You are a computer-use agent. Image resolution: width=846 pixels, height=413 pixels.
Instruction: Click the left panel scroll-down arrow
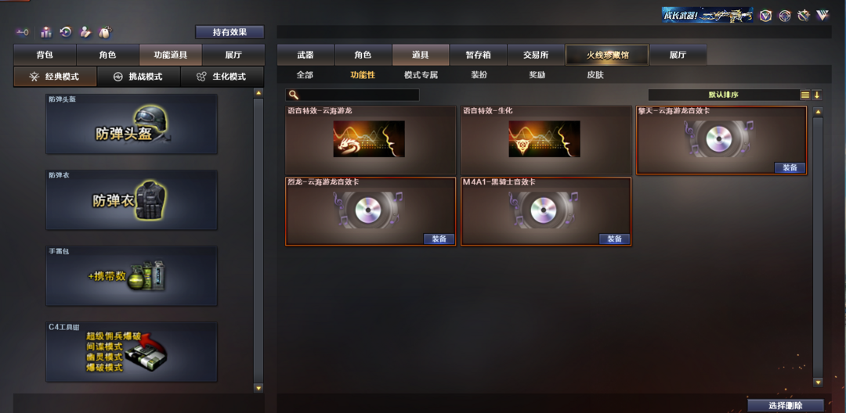[x=258, y=388]
